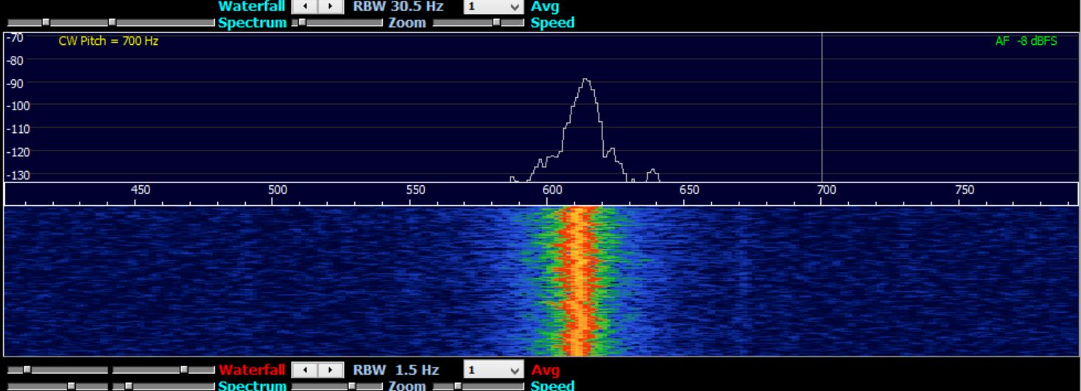The height and width of the screenshot is (391, 1081).
Task: Click left arrow beside top cyan Waterfall label
Action: 305,7
